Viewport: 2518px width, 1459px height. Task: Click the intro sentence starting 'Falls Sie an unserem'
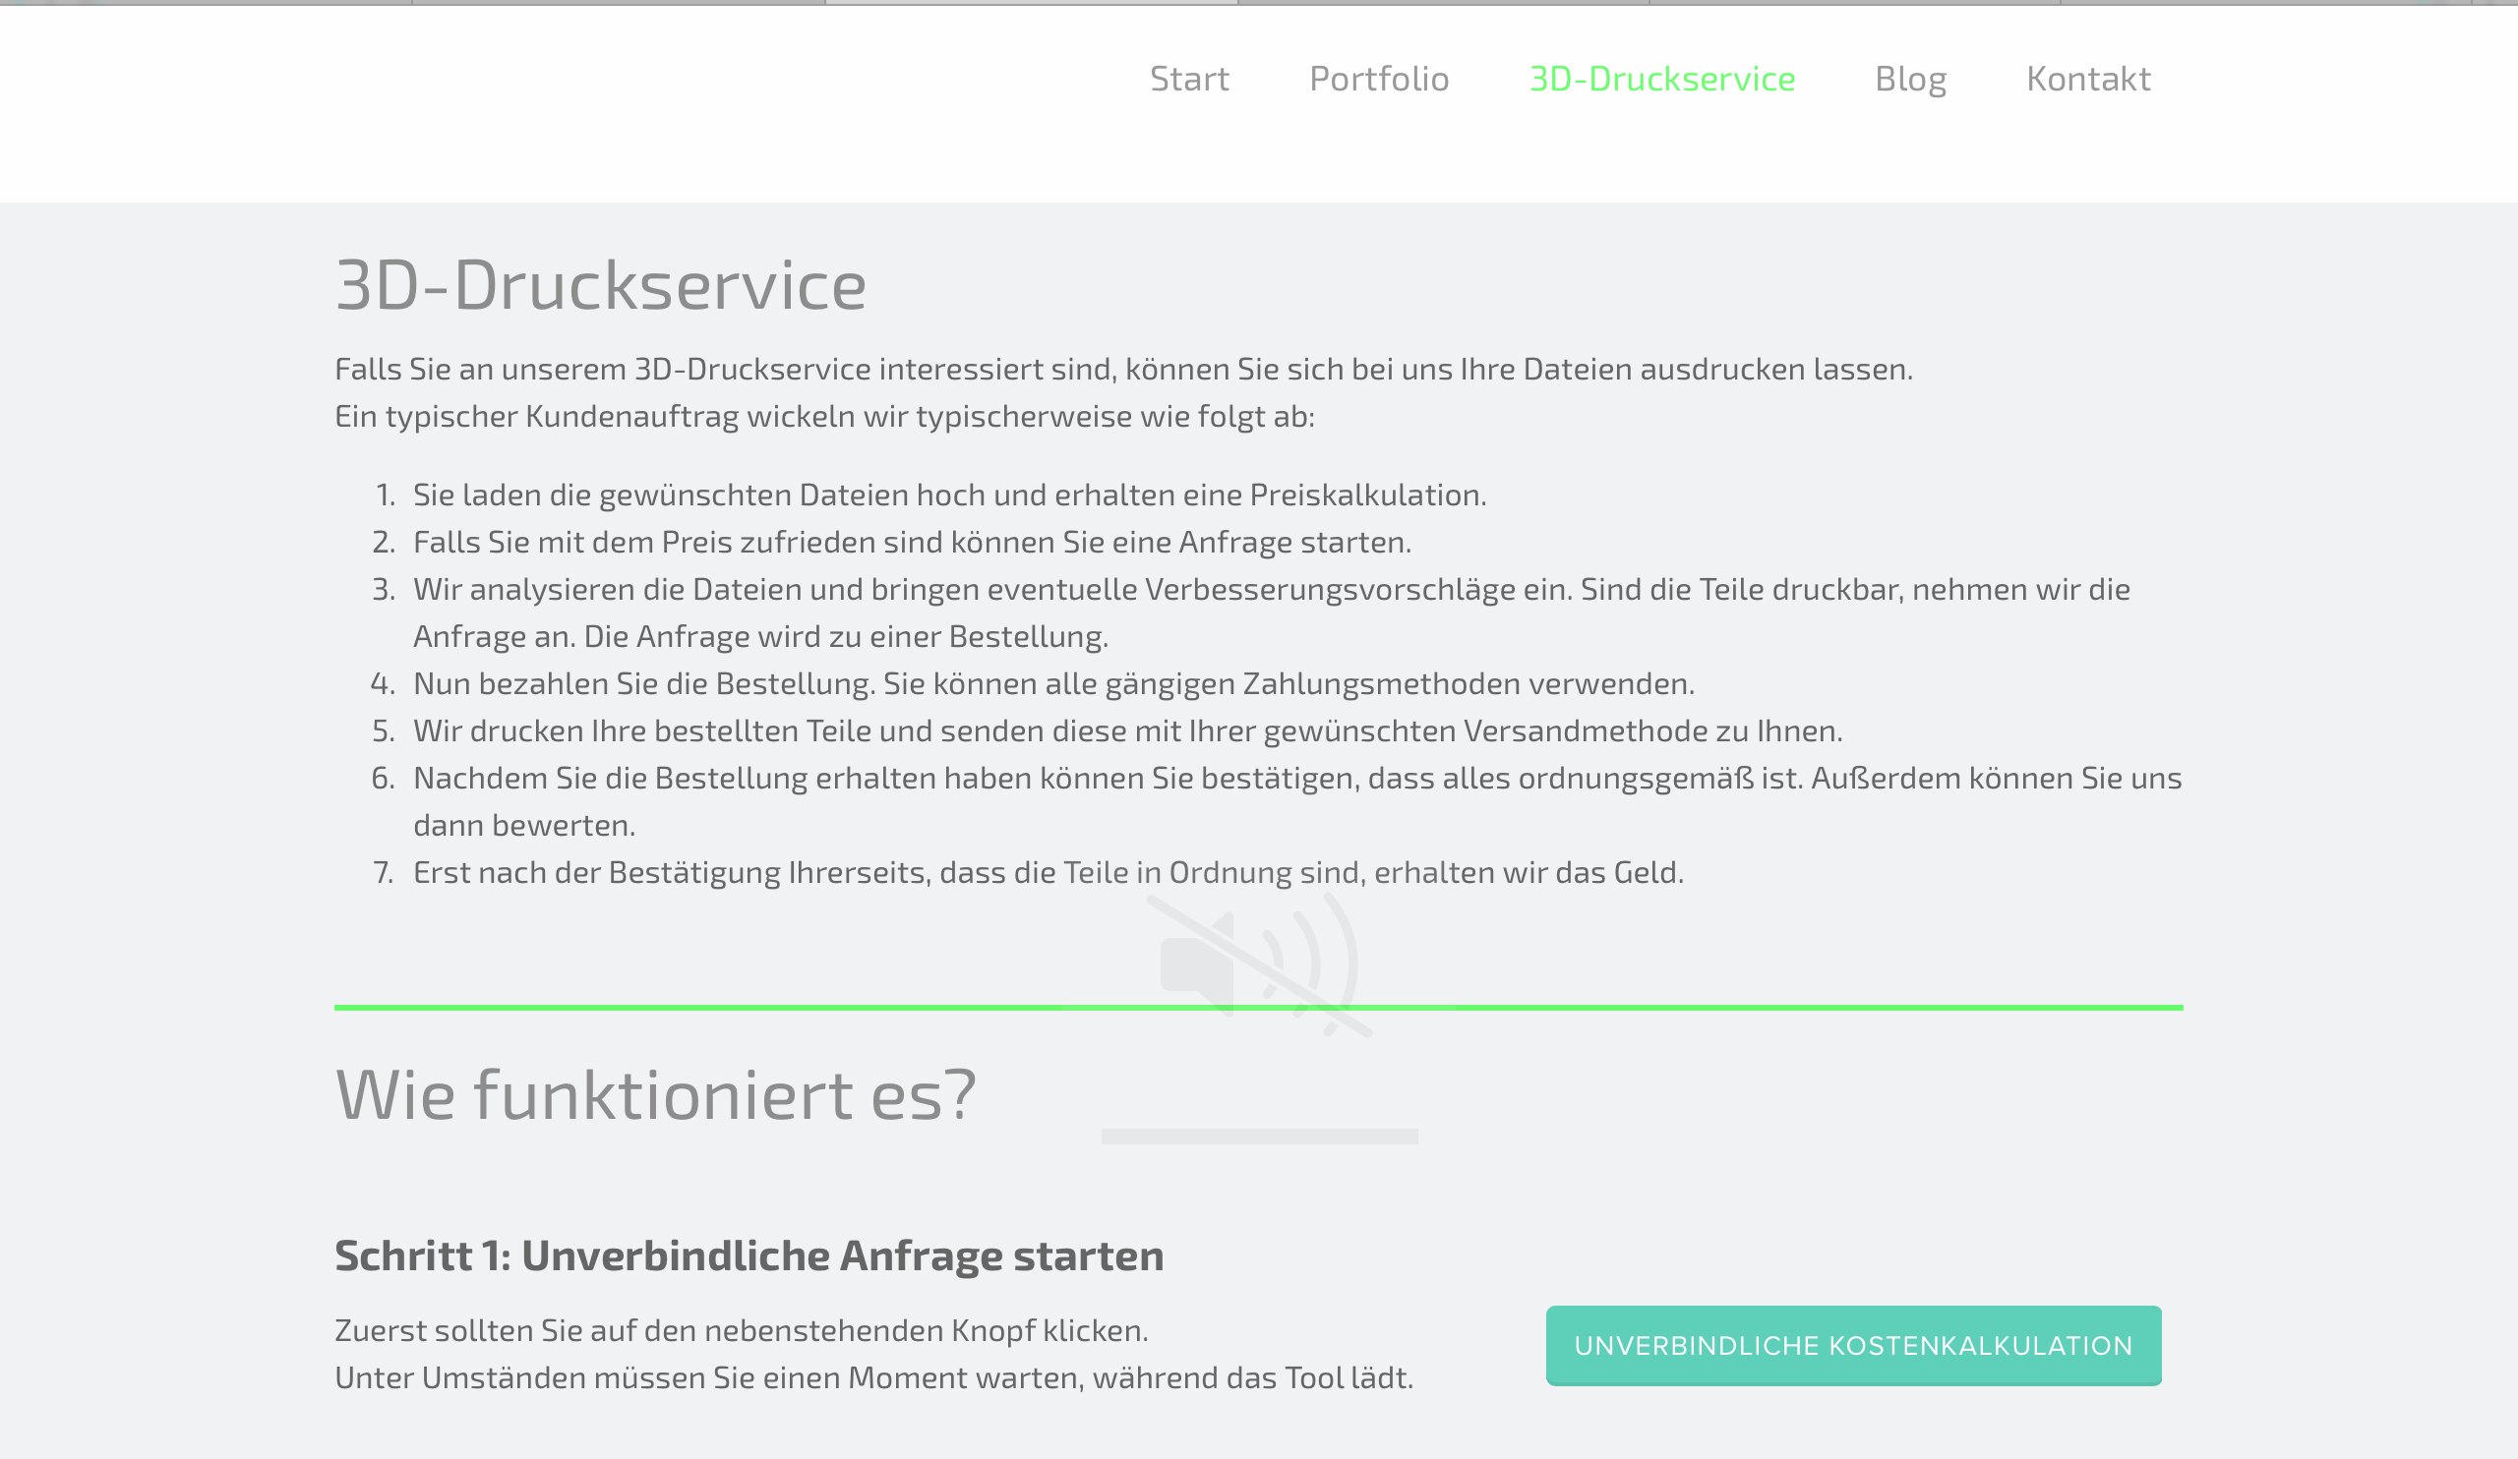tap(1123, 370)
